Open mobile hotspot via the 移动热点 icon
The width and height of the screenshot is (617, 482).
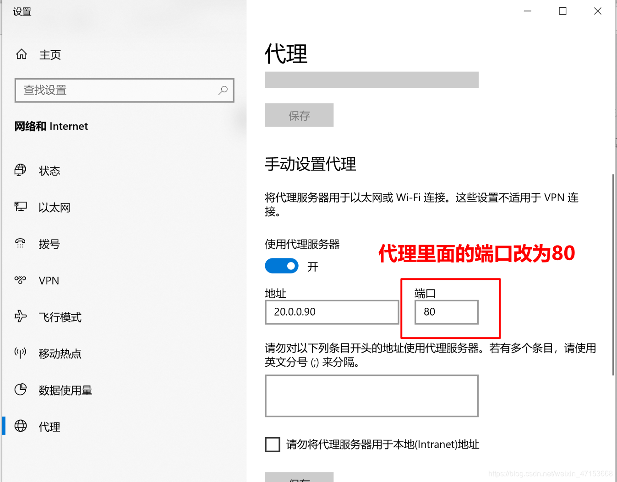coord(20,353)
